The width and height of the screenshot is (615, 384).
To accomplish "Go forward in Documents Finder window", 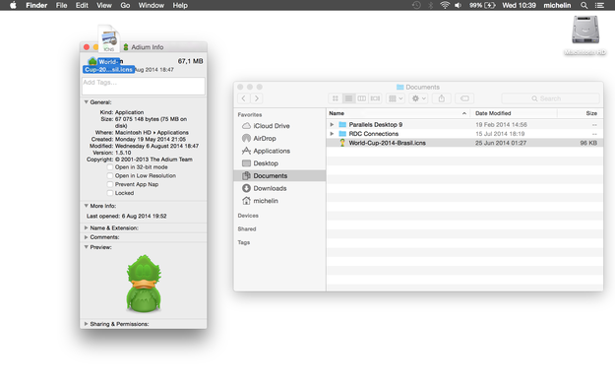I will tap(257, 98).
